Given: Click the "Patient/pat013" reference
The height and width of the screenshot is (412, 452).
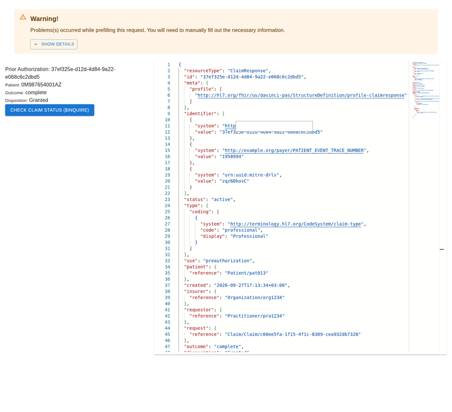Looking at the screenshot, I should [247, 273].
